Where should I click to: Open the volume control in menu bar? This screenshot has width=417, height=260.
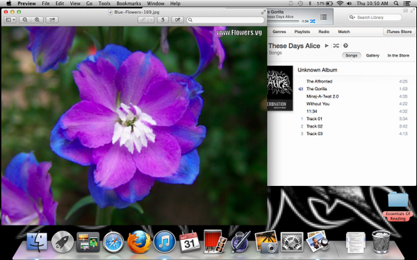point(349,3)
